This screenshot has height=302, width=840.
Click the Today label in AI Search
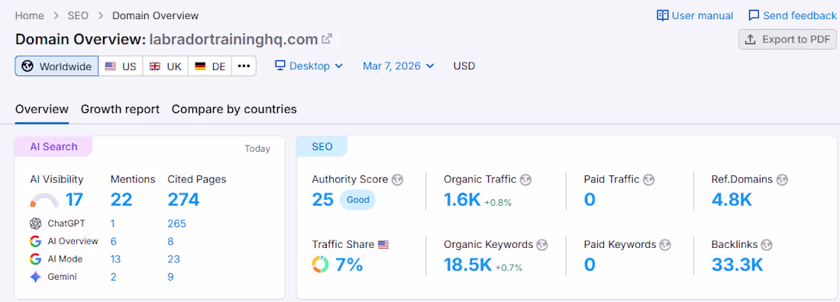click(x=257, y=149)
